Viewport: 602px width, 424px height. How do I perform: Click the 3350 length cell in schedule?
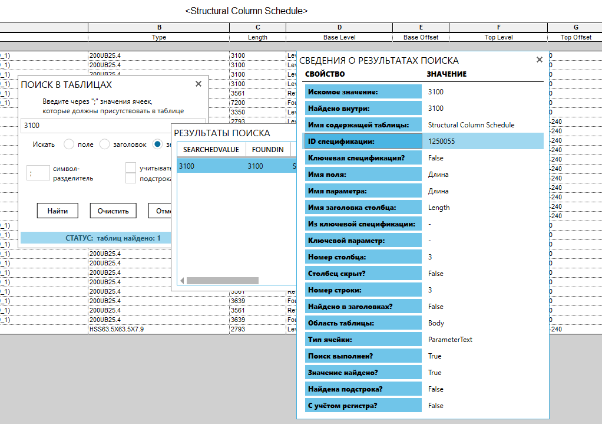click(257, 112)
